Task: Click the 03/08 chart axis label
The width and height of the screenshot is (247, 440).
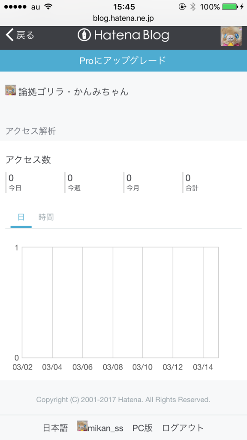Action: (x=113, y=367)
